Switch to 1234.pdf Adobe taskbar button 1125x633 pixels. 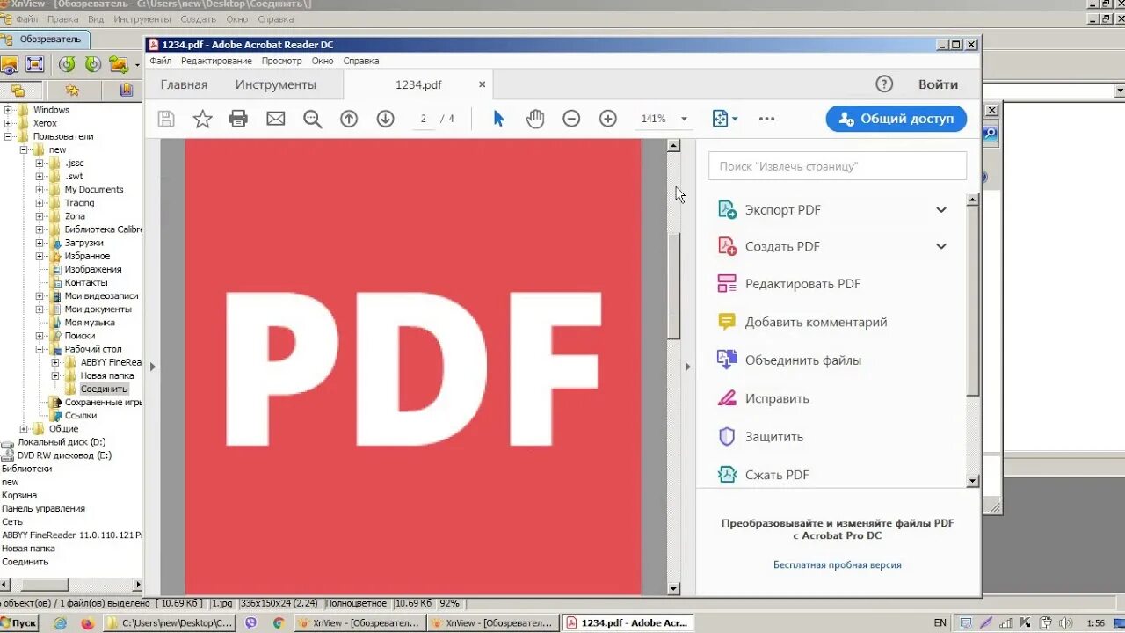[x=628, y=622]
